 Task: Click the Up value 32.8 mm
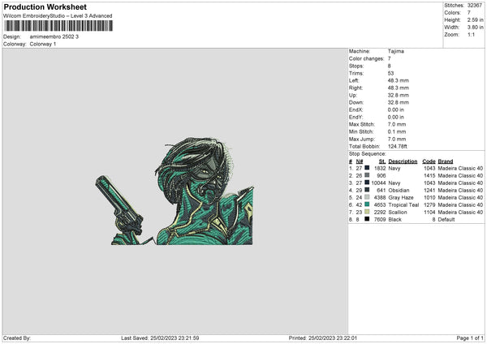pyautogui.click(x=399, y=95)
